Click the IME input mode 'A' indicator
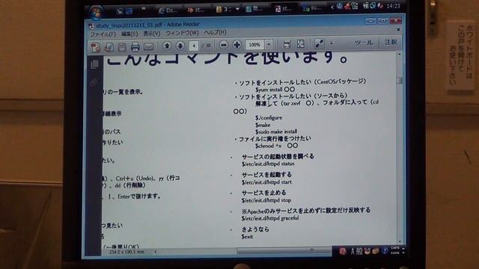Image resolution: width=479 pixels, height=269 pixels. 353,251
